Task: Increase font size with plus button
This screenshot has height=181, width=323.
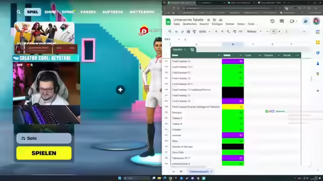Action: (x=279, y=32)
